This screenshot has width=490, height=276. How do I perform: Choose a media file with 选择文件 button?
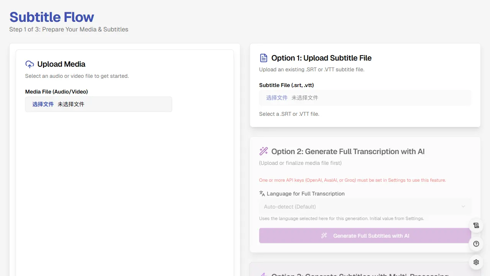point(43,104)
